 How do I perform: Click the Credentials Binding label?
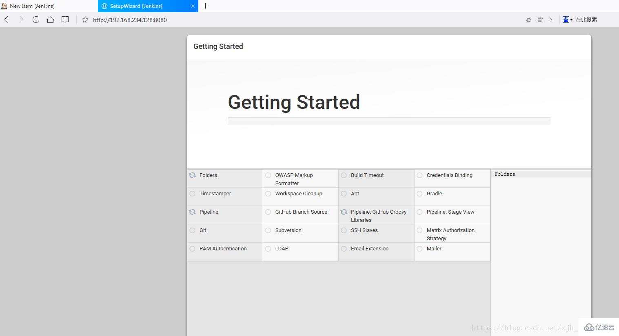point(449,175)
